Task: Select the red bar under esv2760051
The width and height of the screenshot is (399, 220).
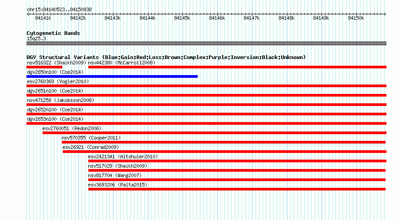Action: 214,133
